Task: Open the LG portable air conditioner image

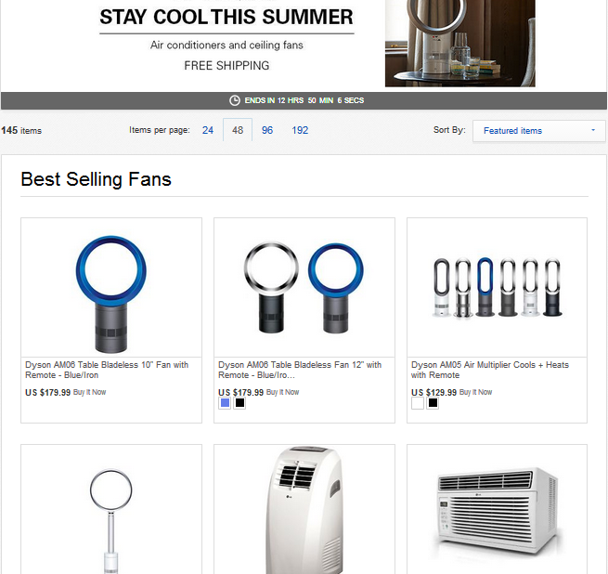Action: tap(304, 510)
